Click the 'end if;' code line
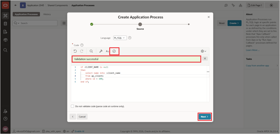The width and height of the screenshot is (280, 134). [x=85, y=82]
